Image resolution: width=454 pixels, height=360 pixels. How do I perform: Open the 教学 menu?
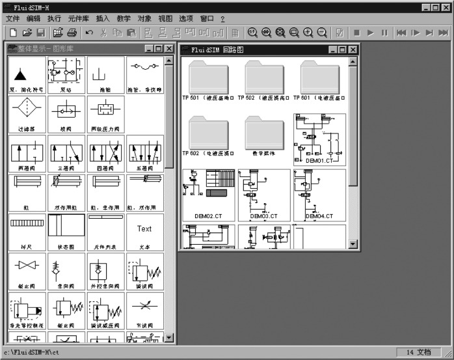(124, 19)
